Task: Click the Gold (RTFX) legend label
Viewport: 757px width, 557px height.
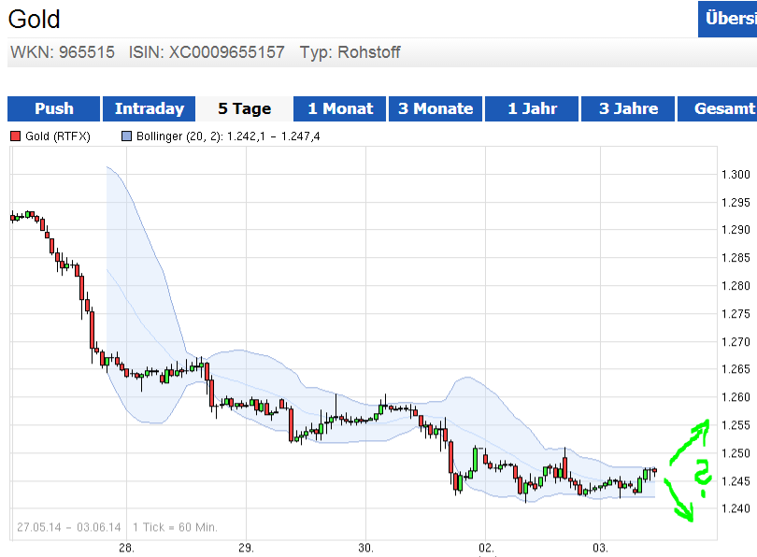Action: click(57, 136)
